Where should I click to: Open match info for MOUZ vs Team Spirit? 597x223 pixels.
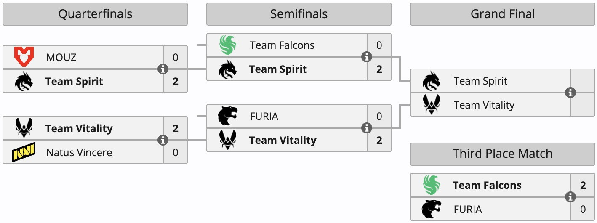(163, 69)
